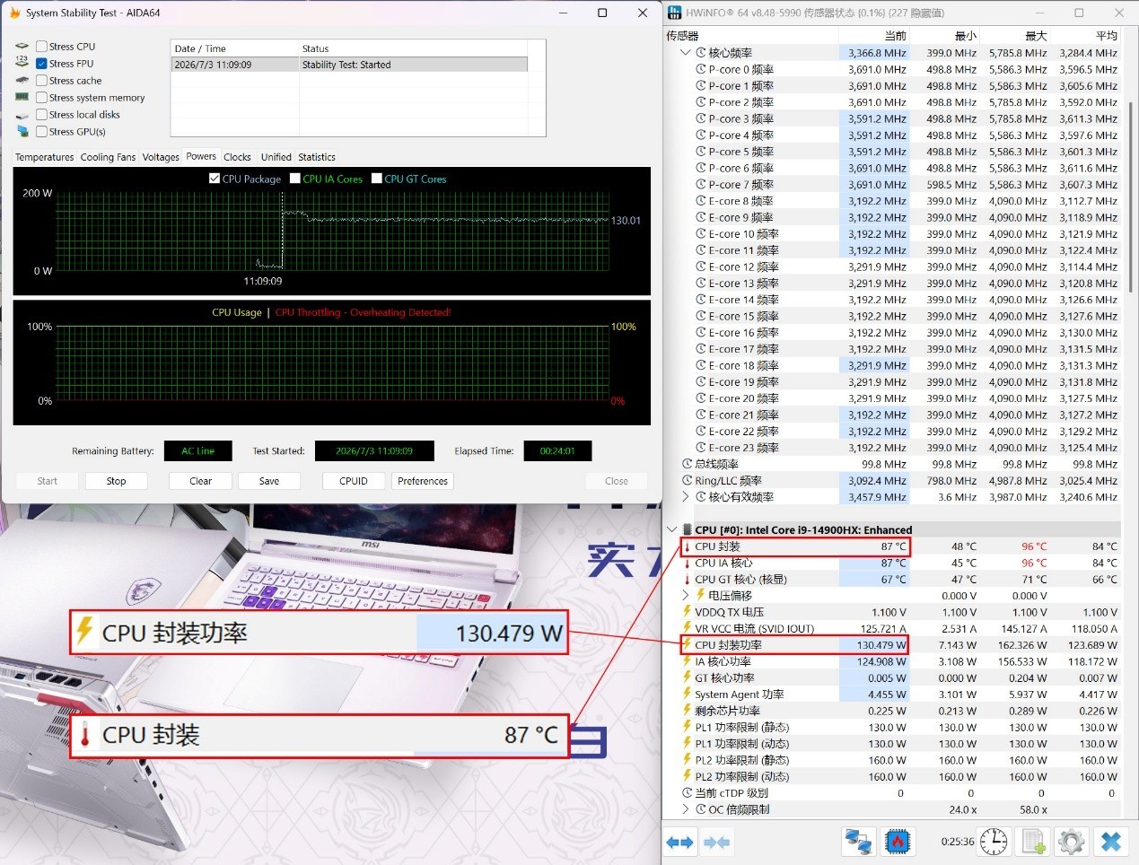The image size is (1139, 865).
Task: Click lightning icon beside IA 核心功率 row
Action: pyautogui.click(x=688, y=661)
